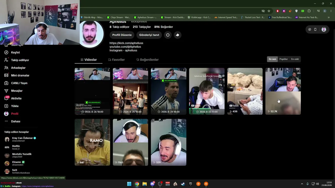Open the Chrome extensions puzzle icon
The image size is (335, 188).
pyautogui.click(x=309, y=11)
